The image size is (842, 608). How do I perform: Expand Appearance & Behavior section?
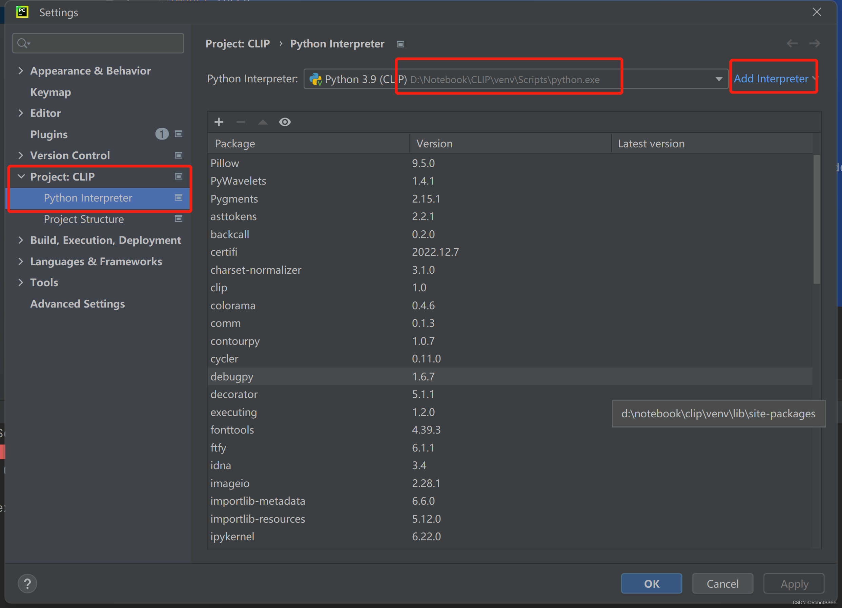click(x=21, y=70)
